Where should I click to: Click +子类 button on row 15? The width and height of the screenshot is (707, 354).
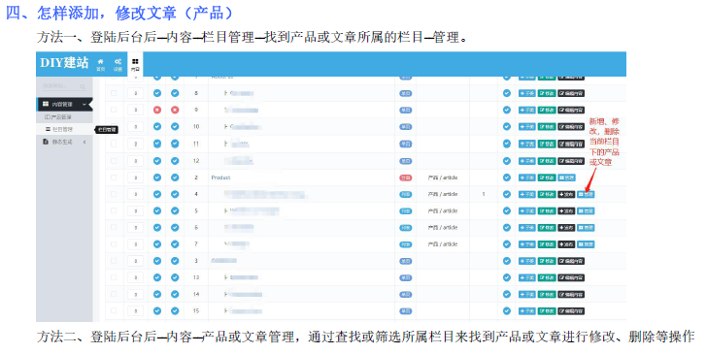click(x=526, y=310)
